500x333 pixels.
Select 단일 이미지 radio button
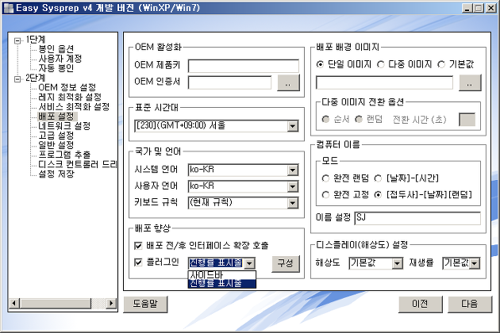(x=320, y=65)
